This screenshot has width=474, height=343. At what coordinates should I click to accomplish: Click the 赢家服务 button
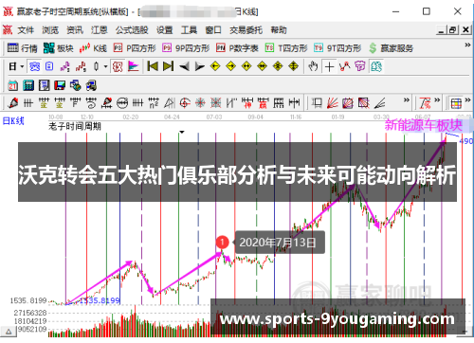pyautogui.click(x=391, y=48)
